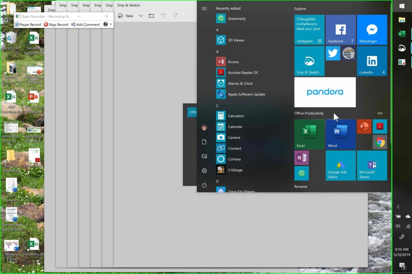Open Settings gear in Start
Image resolution: width=412 pixels, height=274 pixels.
click(204, 171)
